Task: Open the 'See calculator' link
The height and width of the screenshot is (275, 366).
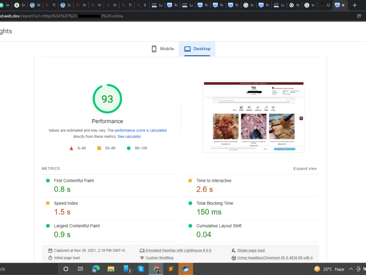Action: (x=129, y=136)
